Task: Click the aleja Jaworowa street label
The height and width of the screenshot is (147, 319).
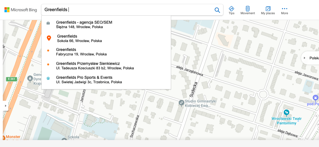Action: point(307,75)
